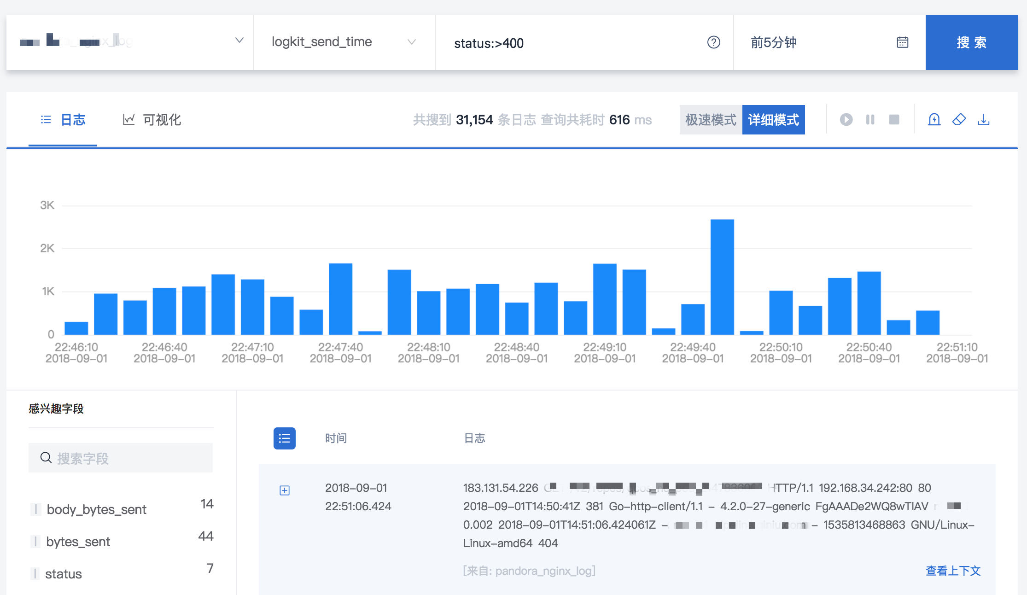This screenshot has width=1027, height=595.
Task: Click the tallest histogram bar near 22:49:40
Action: point(722,277)
